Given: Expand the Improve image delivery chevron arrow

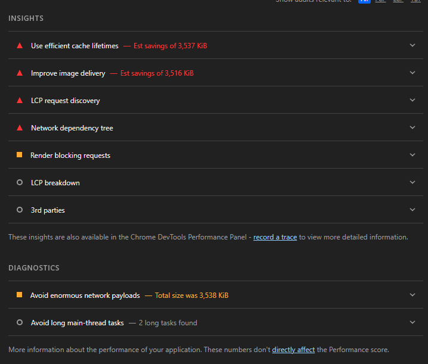Looking at the screenshot, I should (x=412, y=73).
